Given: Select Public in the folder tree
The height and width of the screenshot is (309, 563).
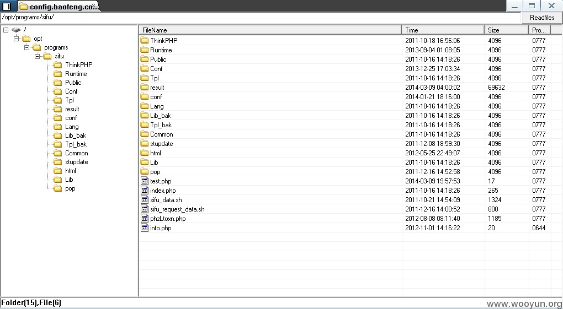Looking at the screenshot, I should click(73, 83).
